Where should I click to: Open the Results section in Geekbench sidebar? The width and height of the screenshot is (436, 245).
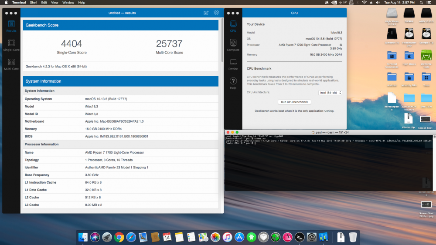(x=11, y=27)
